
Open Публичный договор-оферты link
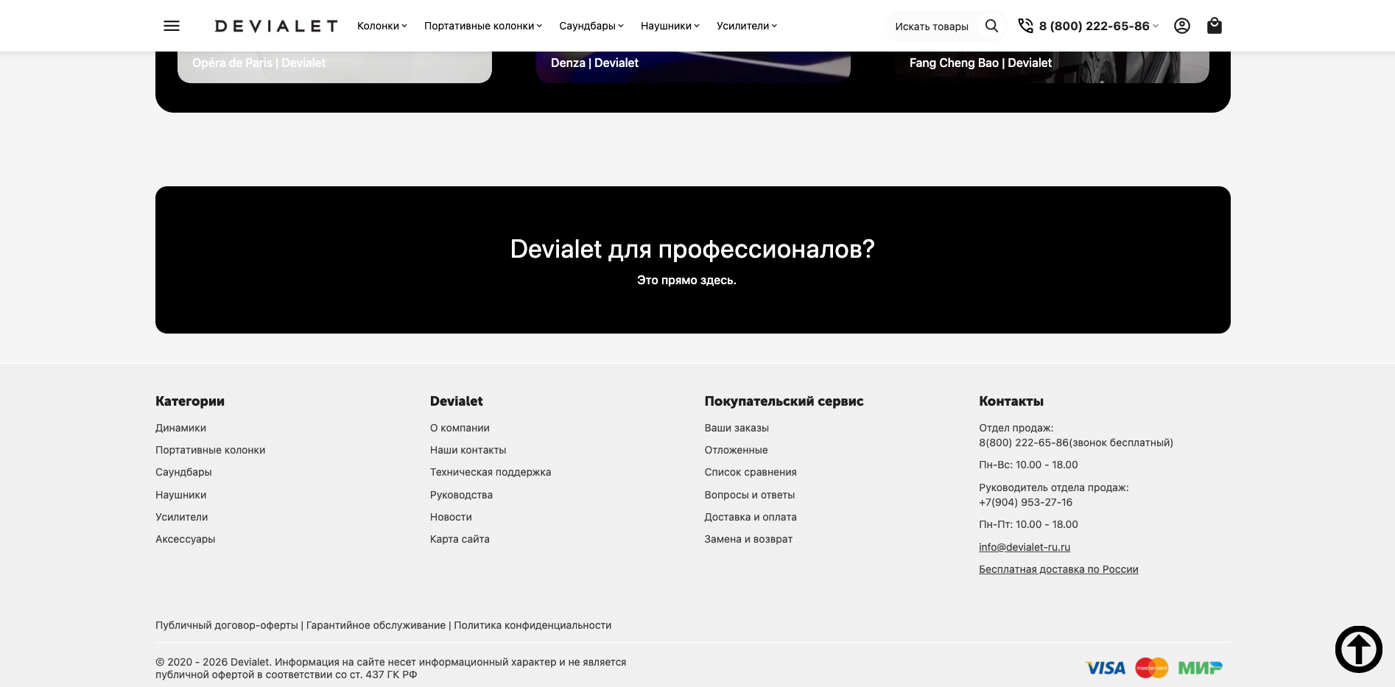227,625
